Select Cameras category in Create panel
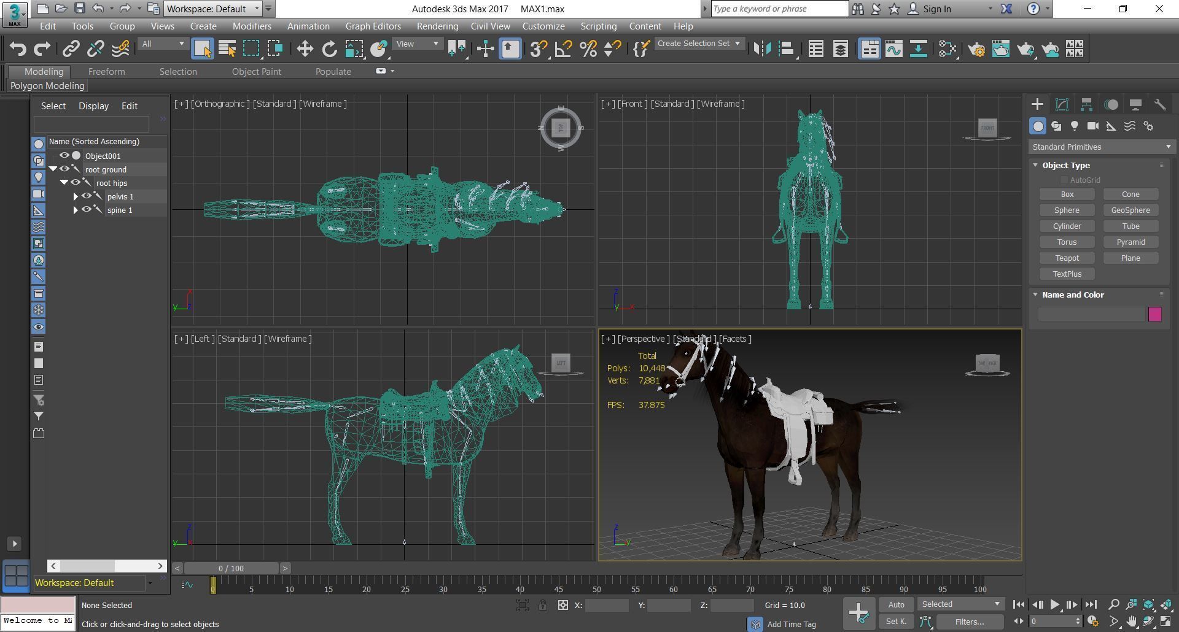This screenshot has width=1179, height=632. [x=1093, y=126]
